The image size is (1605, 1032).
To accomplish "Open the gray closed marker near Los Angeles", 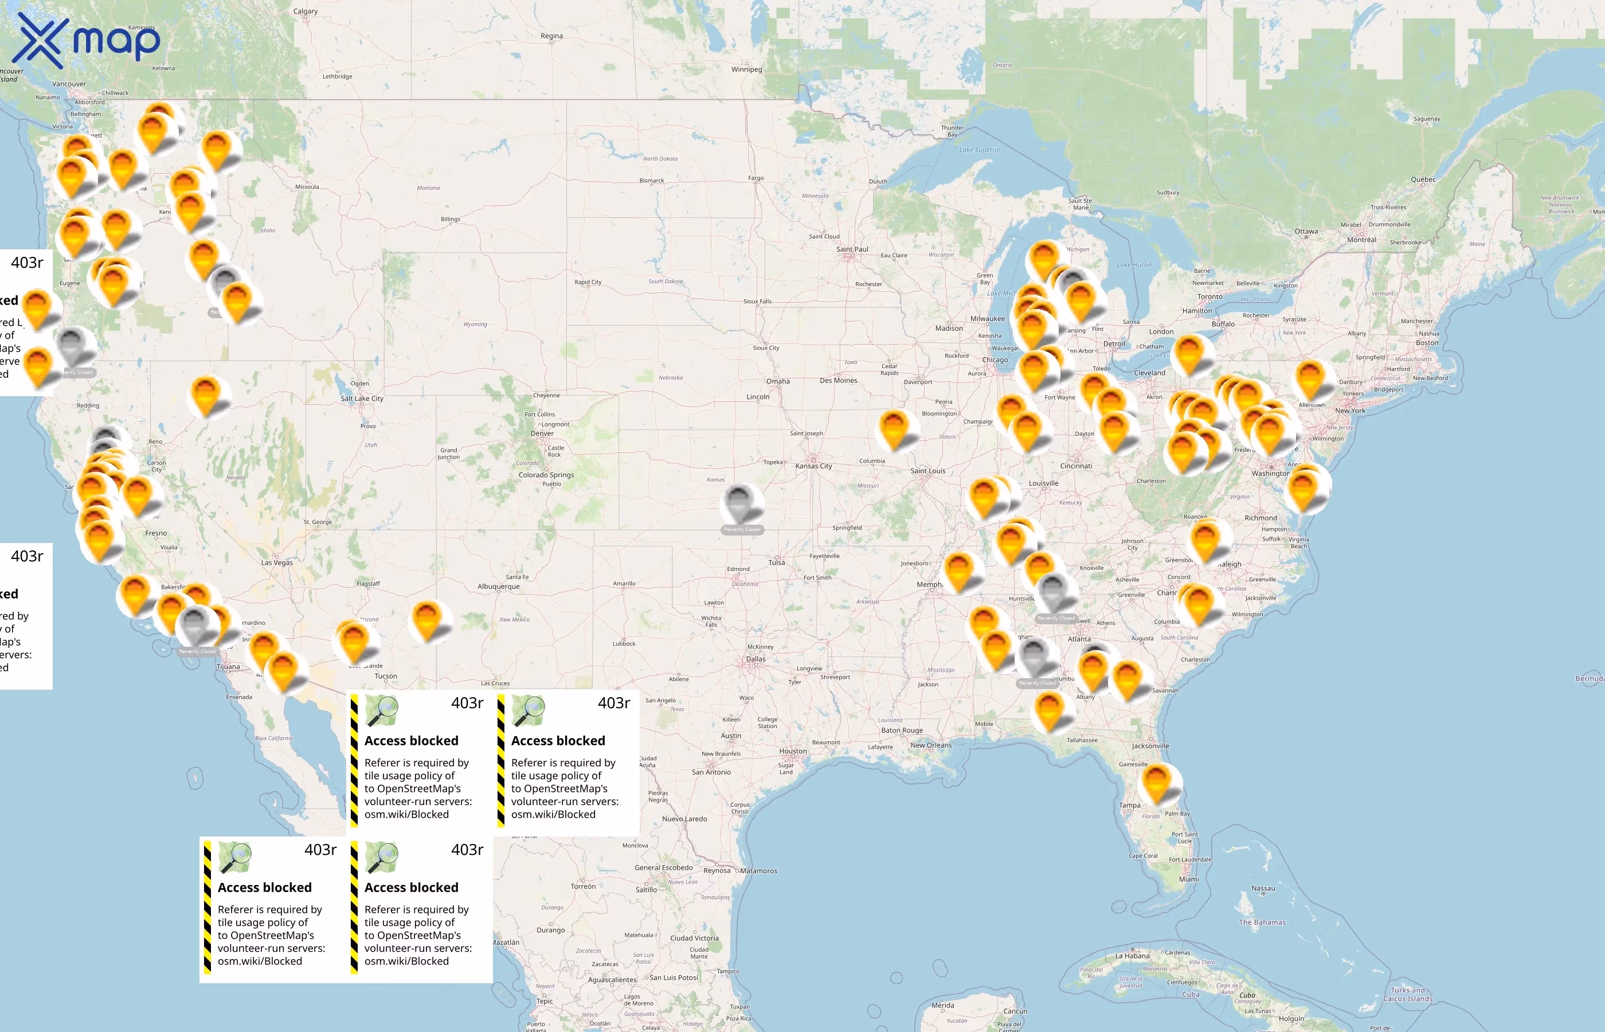I will point(195,626).
